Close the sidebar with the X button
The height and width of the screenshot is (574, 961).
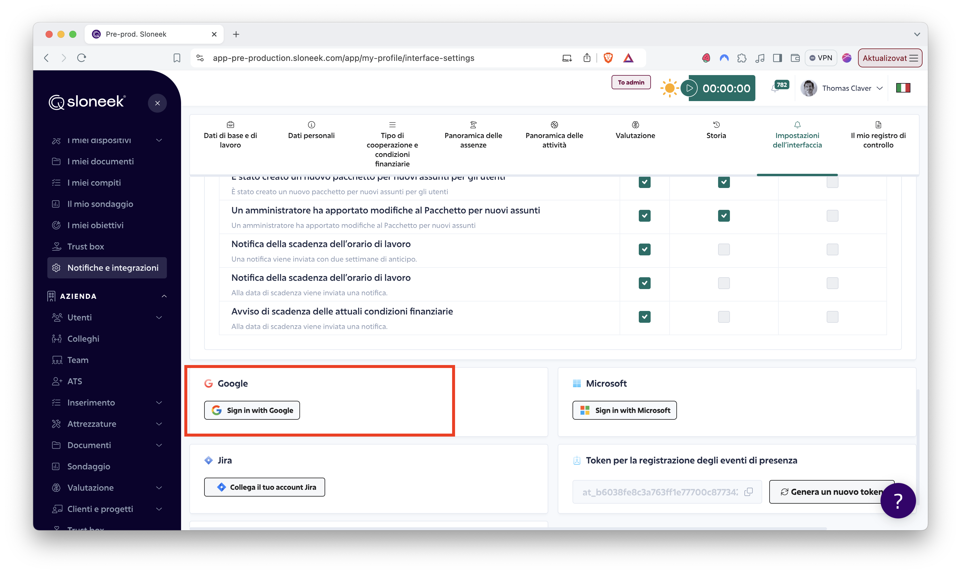[x=157, y=103]
